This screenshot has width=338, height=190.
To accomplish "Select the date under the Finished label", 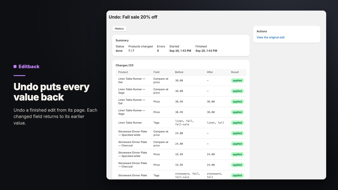I will click(x=206, y=51).
